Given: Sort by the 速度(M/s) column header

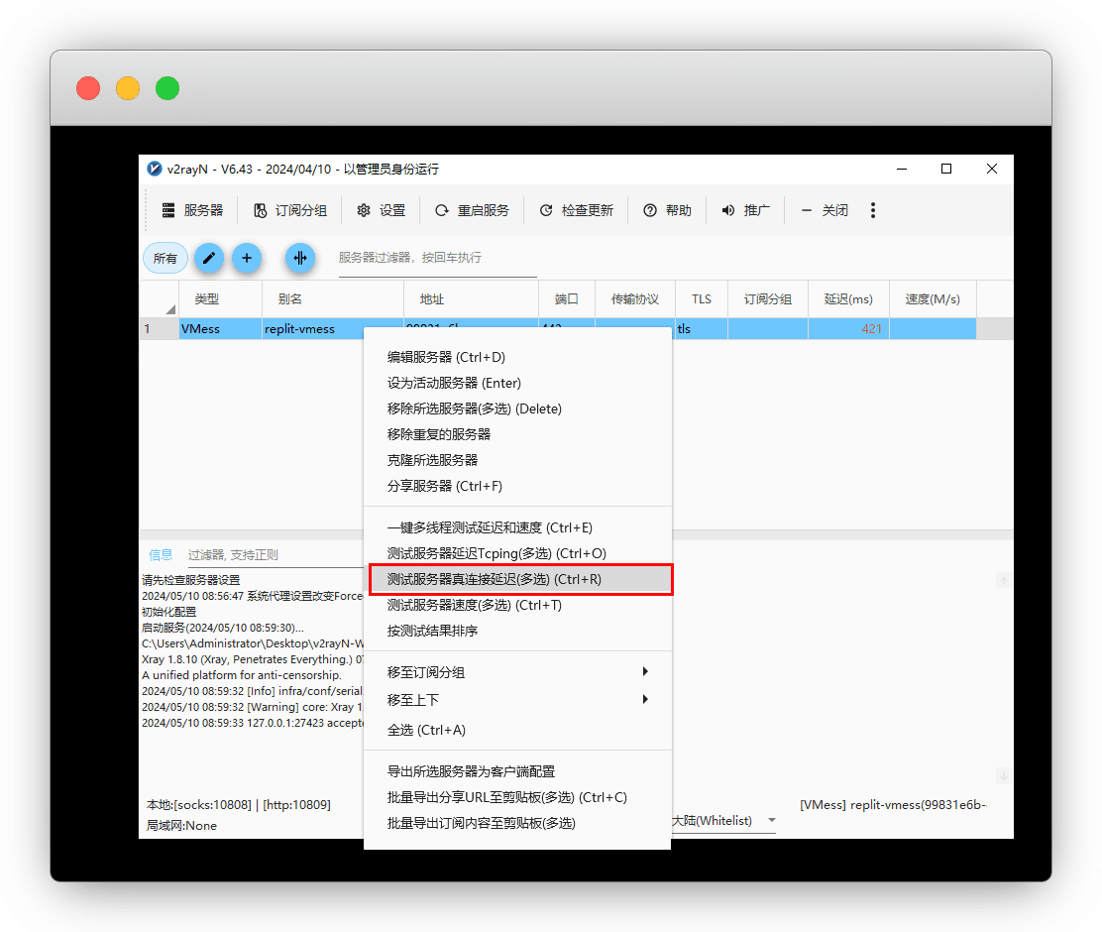Looking at the screenshot, I should tap(933, 299).
